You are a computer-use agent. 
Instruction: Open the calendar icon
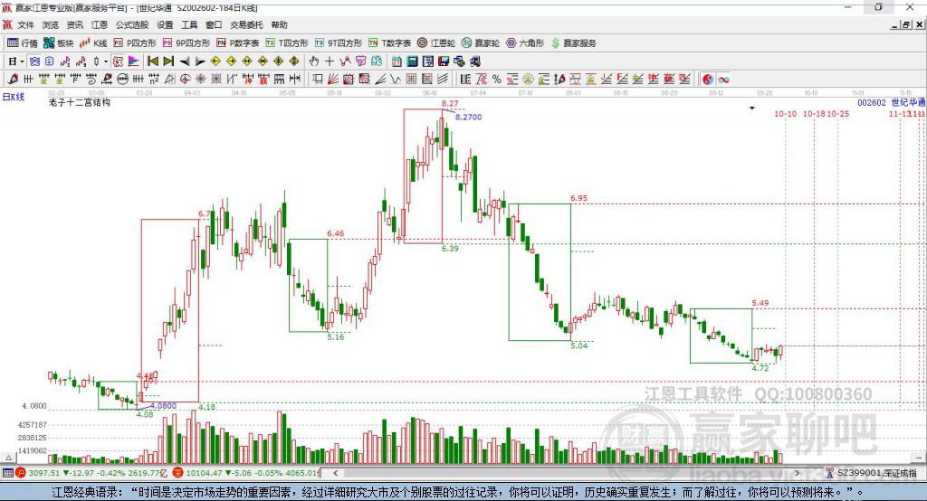coord(397,61)
